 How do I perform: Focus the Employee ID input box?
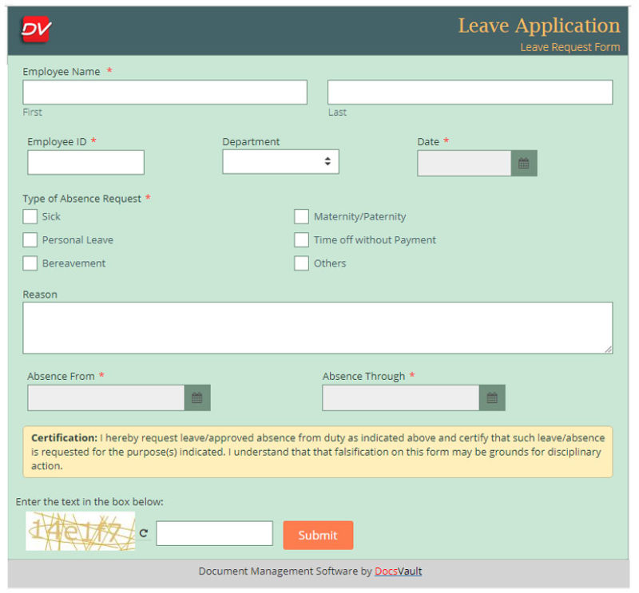[x=85, y=162]
